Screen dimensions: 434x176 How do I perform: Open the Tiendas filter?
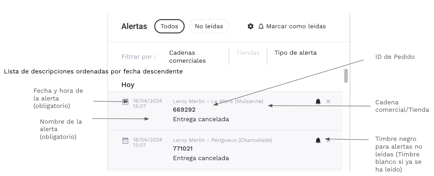[248, 53]
